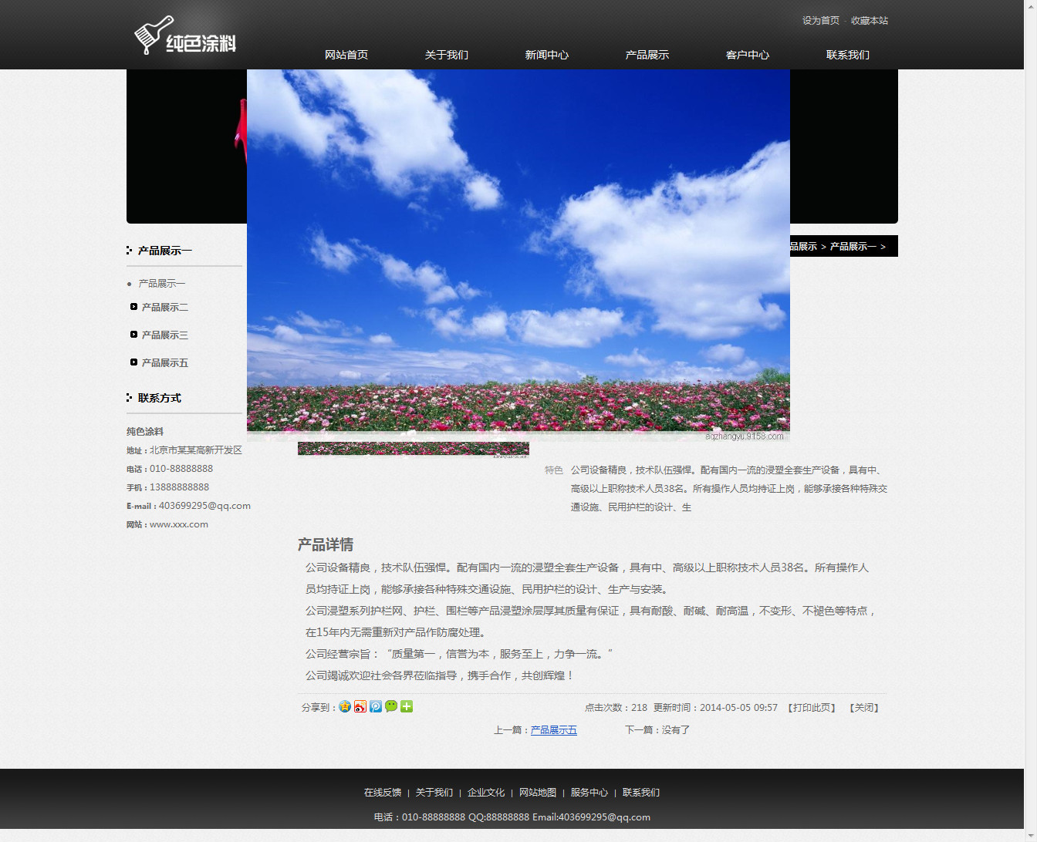1037x842 pixels.
Task: Go to 产品展示 navigation menu
Action: click(x=647, y=55)
